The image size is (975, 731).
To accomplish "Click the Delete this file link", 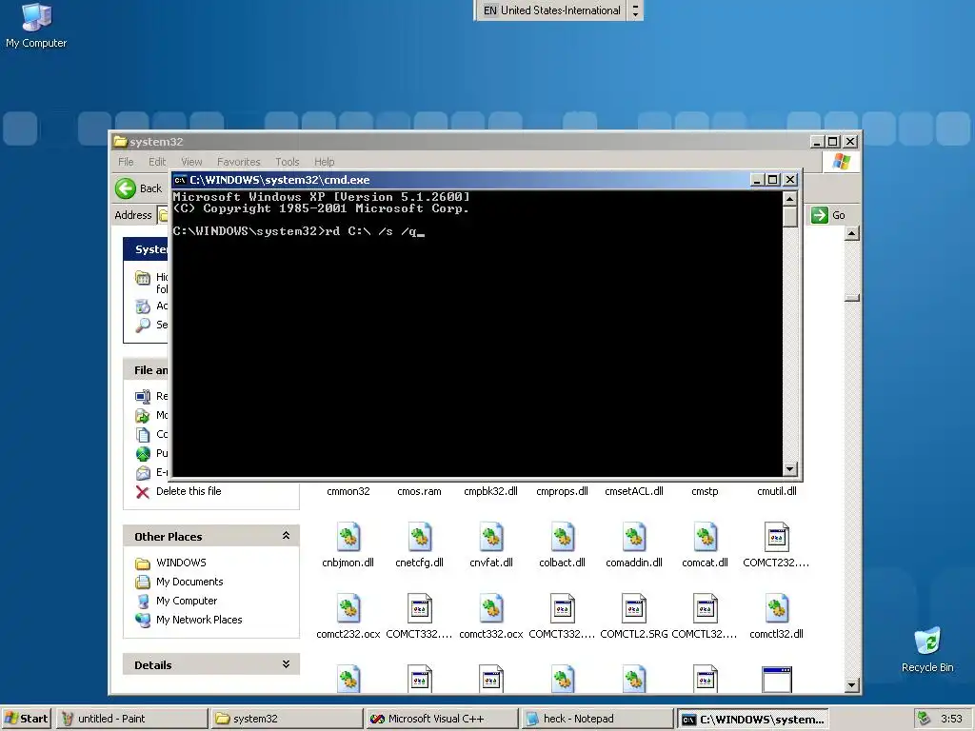I will pos(189,491).
